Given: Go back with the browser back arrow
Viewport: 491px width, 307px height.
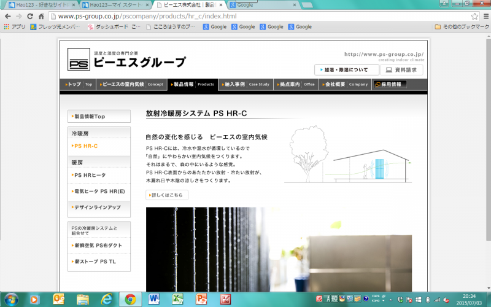Looking at the screenshot, I should tap(8, 17).
